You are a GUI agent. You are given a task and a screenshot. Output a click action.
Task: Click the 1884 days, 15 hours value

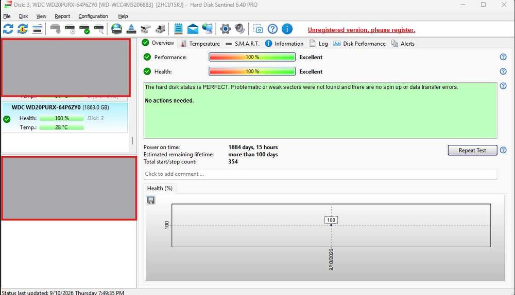(253, 147)
